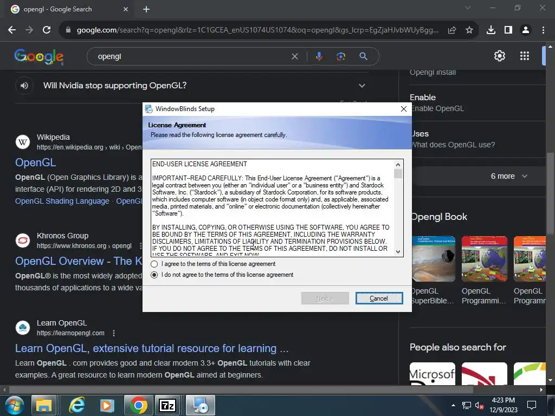Open 'OpenGL Overview' Khronos result
Screen dimensions: 555x416
pos(79,261)
